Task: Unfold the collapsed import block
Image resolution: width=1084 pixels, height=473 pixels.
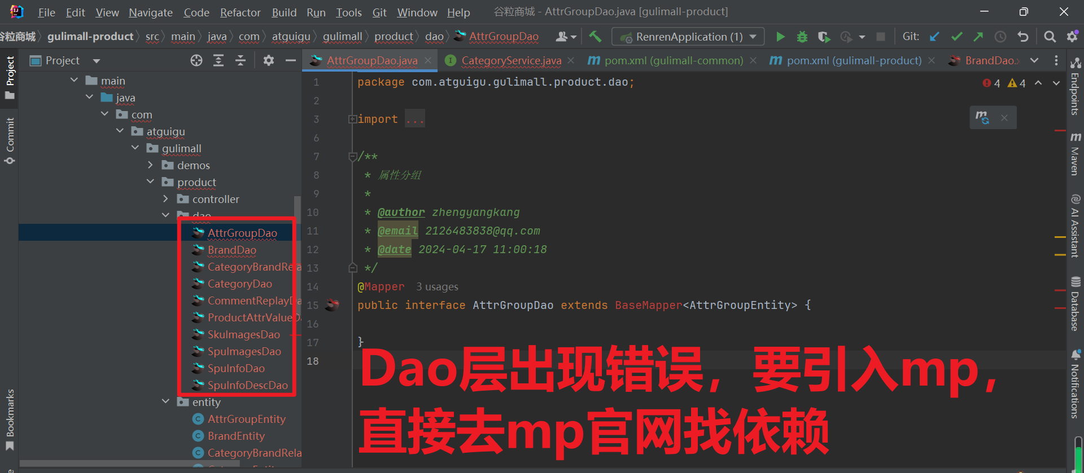Action: (352, 119)
